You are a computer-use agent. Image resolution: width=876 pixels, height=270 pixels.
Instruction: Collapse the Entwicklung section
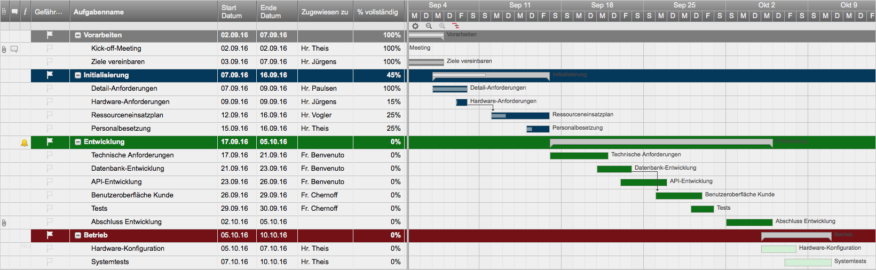[78, 142]
